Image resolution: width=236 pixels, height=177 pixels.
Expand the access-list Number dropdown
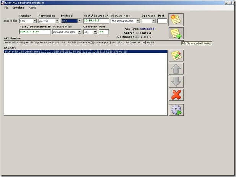click(x=35, y=21)
